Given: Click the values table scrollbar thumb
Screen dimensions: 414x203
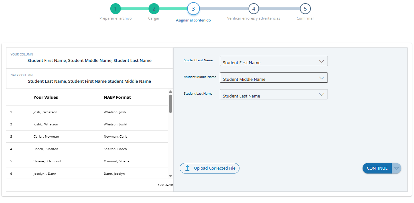Looking at the screenshot, I should pos(170,103).
